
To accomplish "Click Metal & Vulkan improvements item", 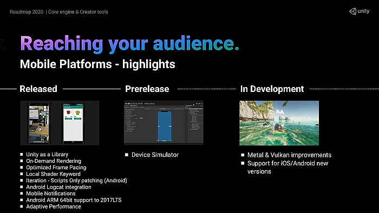I will click(289, 155).
